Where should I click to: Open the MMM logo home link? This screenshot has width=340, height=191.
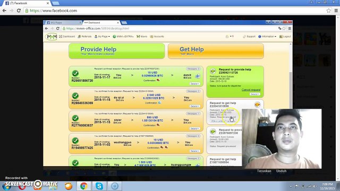52,37
